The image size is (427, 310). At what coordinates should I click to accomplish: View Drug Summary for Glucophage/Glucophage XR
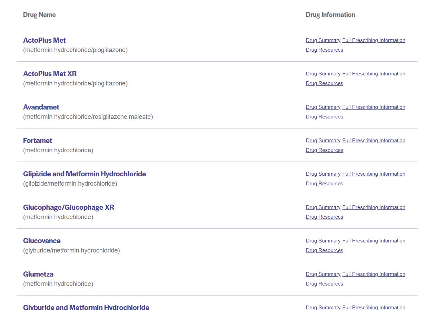(x=323, y=207)
